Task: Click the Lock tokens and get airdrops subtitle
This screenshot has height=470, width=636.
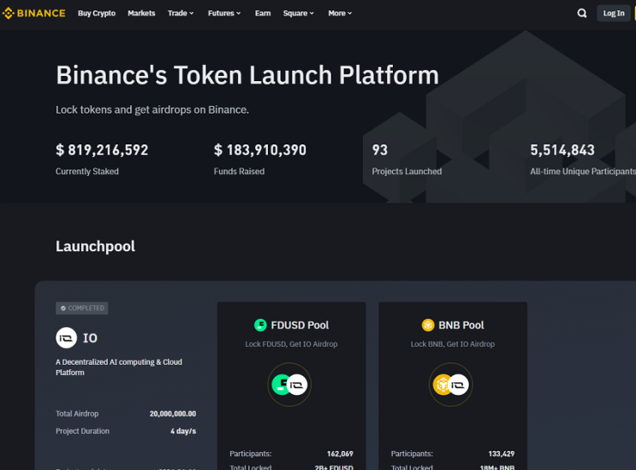Action: (152, 109)
